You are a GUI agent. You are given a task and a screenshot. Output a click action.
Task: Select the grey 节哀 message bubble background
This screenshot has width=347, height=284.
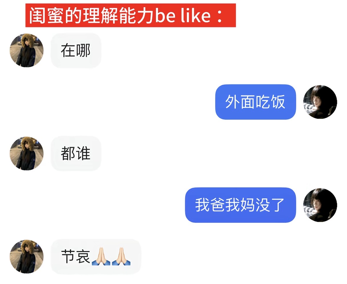pyautogui.click(x=96, y=257)
